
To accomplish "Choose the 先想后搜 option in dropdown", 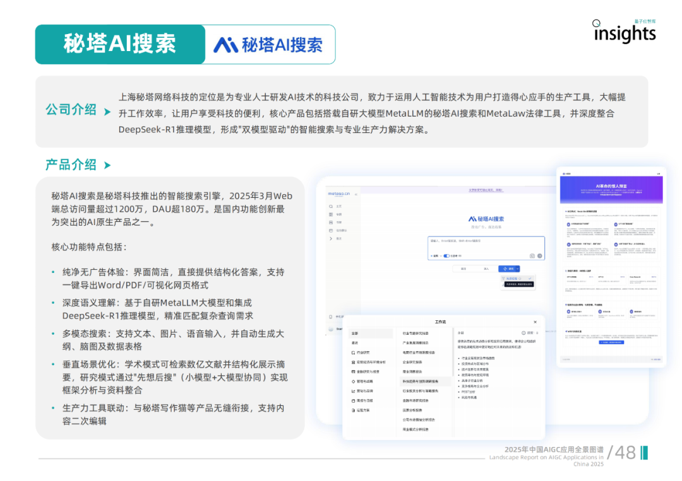I will pyautogui.click(x=517, y=278).
